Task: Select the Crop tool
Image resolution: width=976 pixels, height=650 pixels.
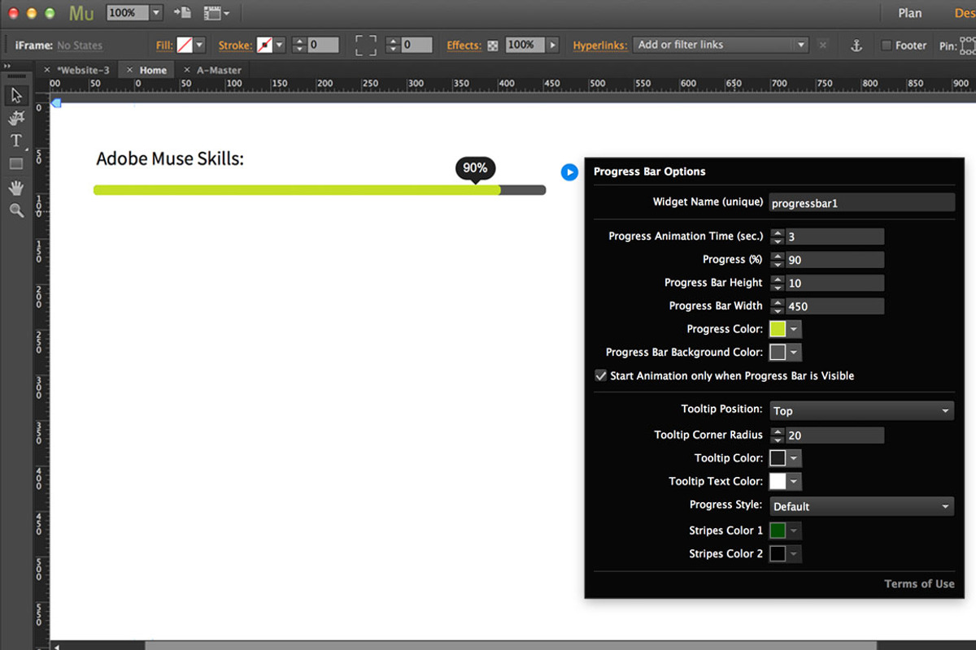Action: [16, 119]
